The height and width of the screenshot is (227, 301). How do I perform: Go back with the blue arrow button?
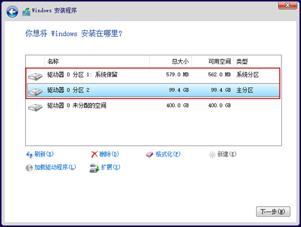12,12
